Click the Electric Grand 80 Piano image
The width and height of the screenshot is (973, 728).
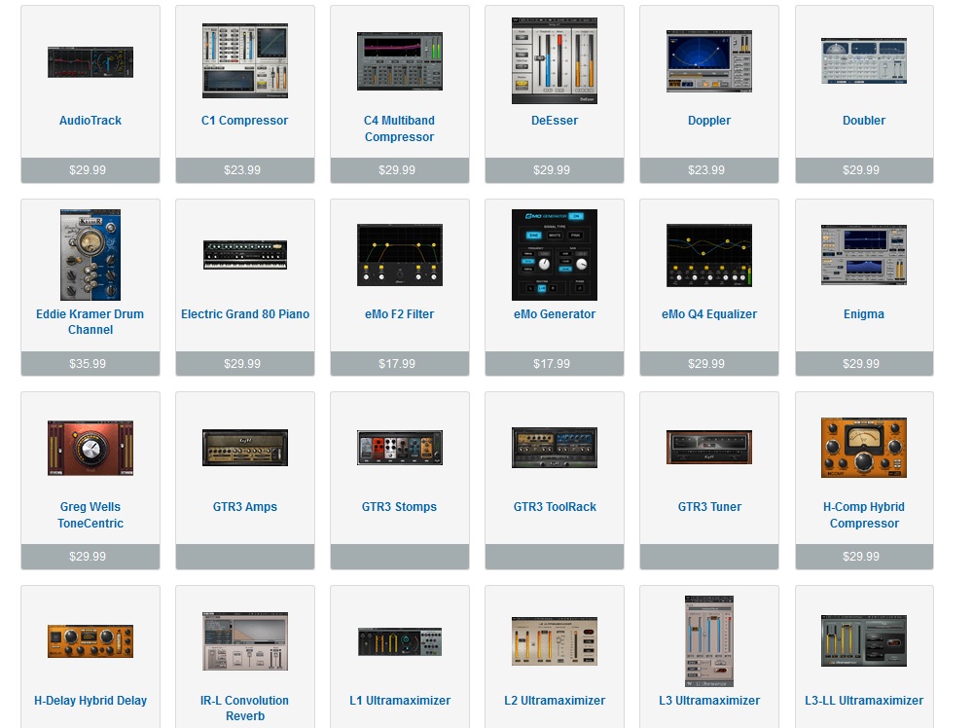[245, 254]
